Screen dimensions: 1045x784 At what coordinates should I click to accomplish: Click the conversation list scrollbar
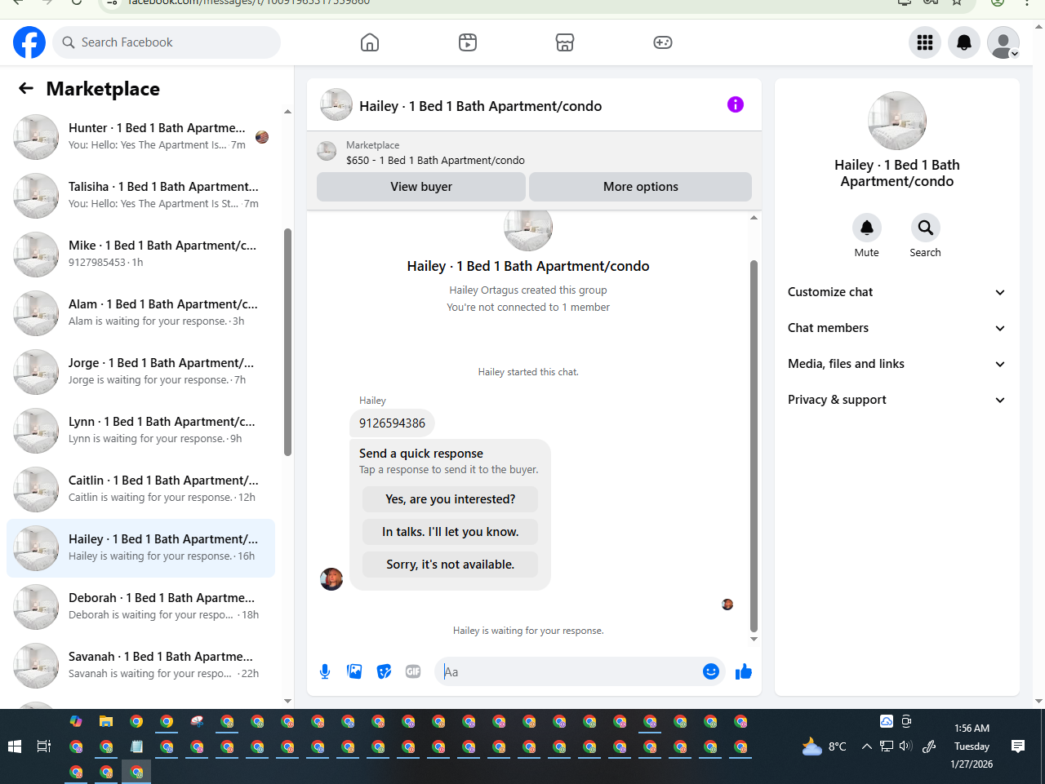coord(287,342)
